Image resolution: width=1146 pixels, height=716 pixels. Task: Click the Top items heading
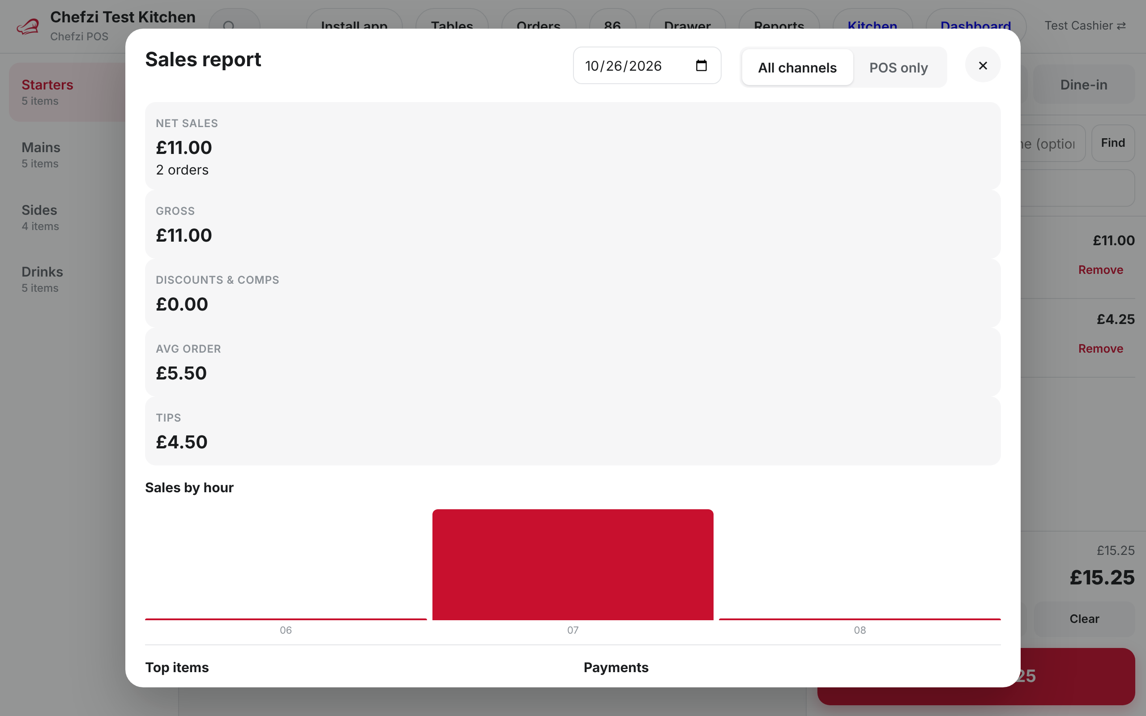177,667
